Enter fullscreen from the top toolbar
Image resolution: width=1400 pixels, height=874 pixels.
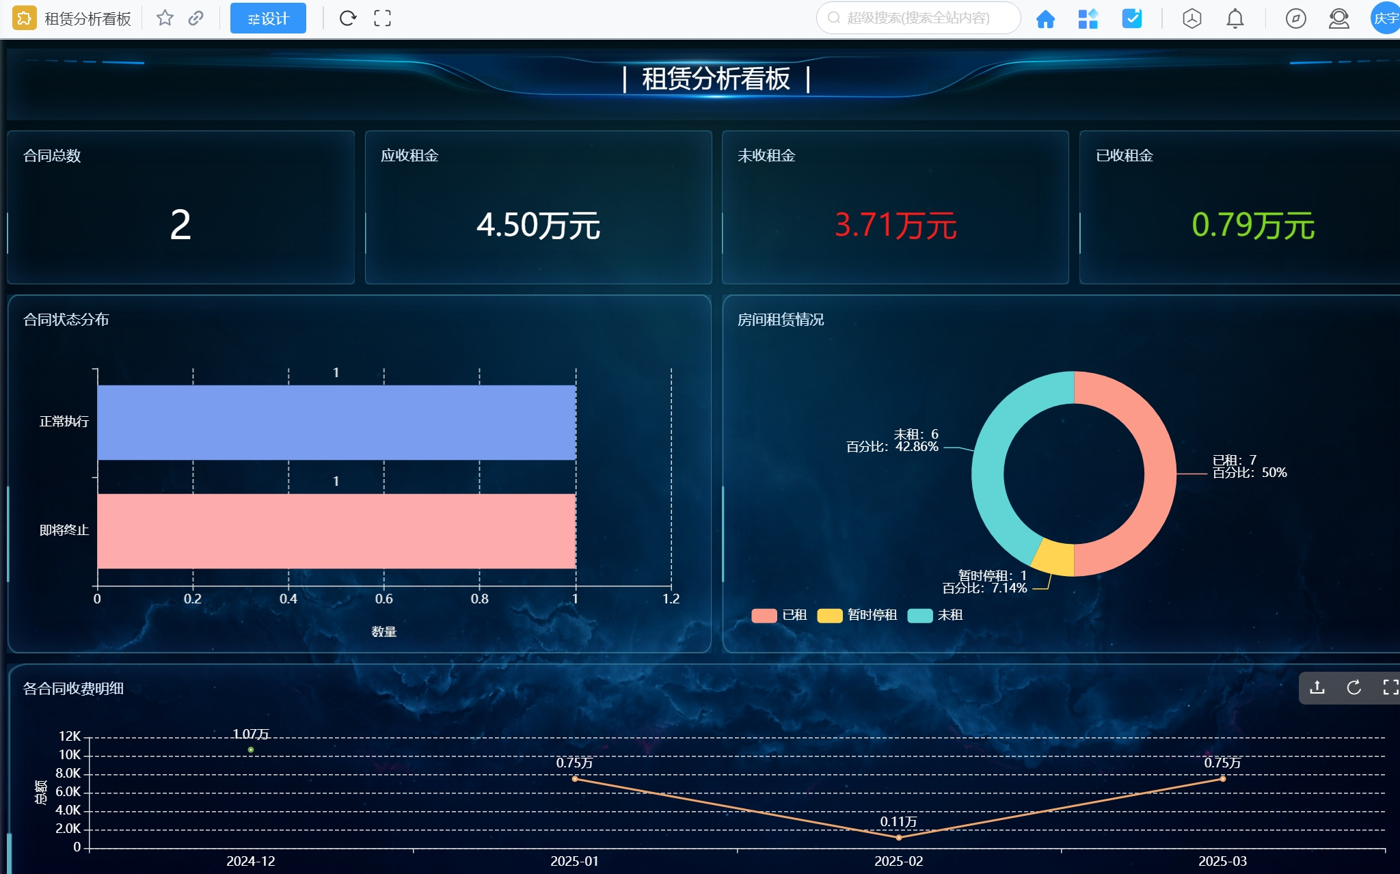coord(383,18)
